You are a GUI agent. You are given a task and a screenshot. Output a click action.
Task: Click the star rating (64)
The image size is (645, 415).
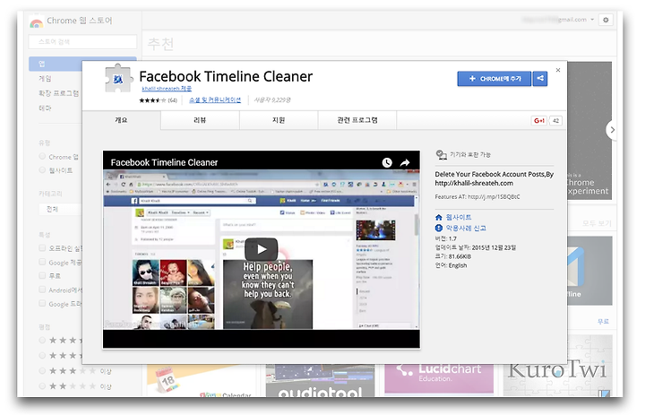(x=158, y=100)
